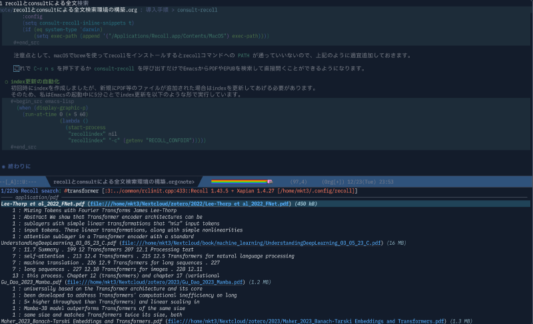Click the note tag at window top-left
Viewport: 533px width, 324px height.
pos(5,13)
